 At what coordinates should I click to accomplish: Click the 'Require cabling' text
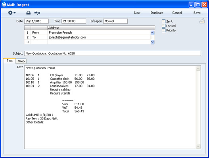click(60, 90)
